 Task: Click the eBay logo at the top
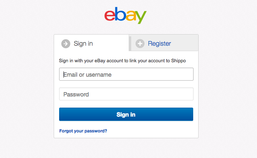125,15
